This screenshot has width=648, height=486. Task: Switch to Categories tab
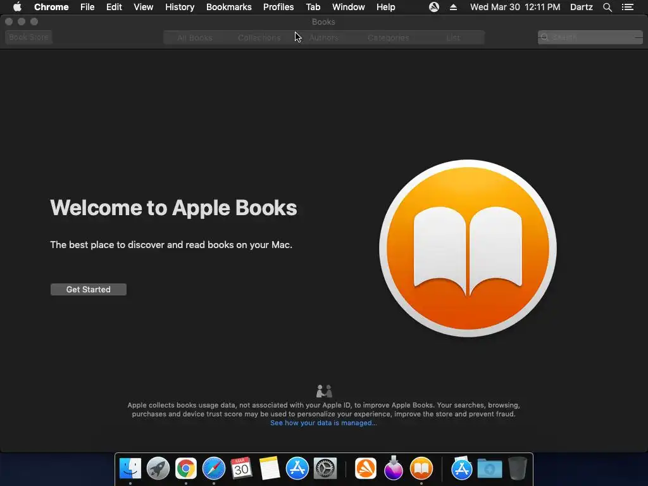pos(388,37)
